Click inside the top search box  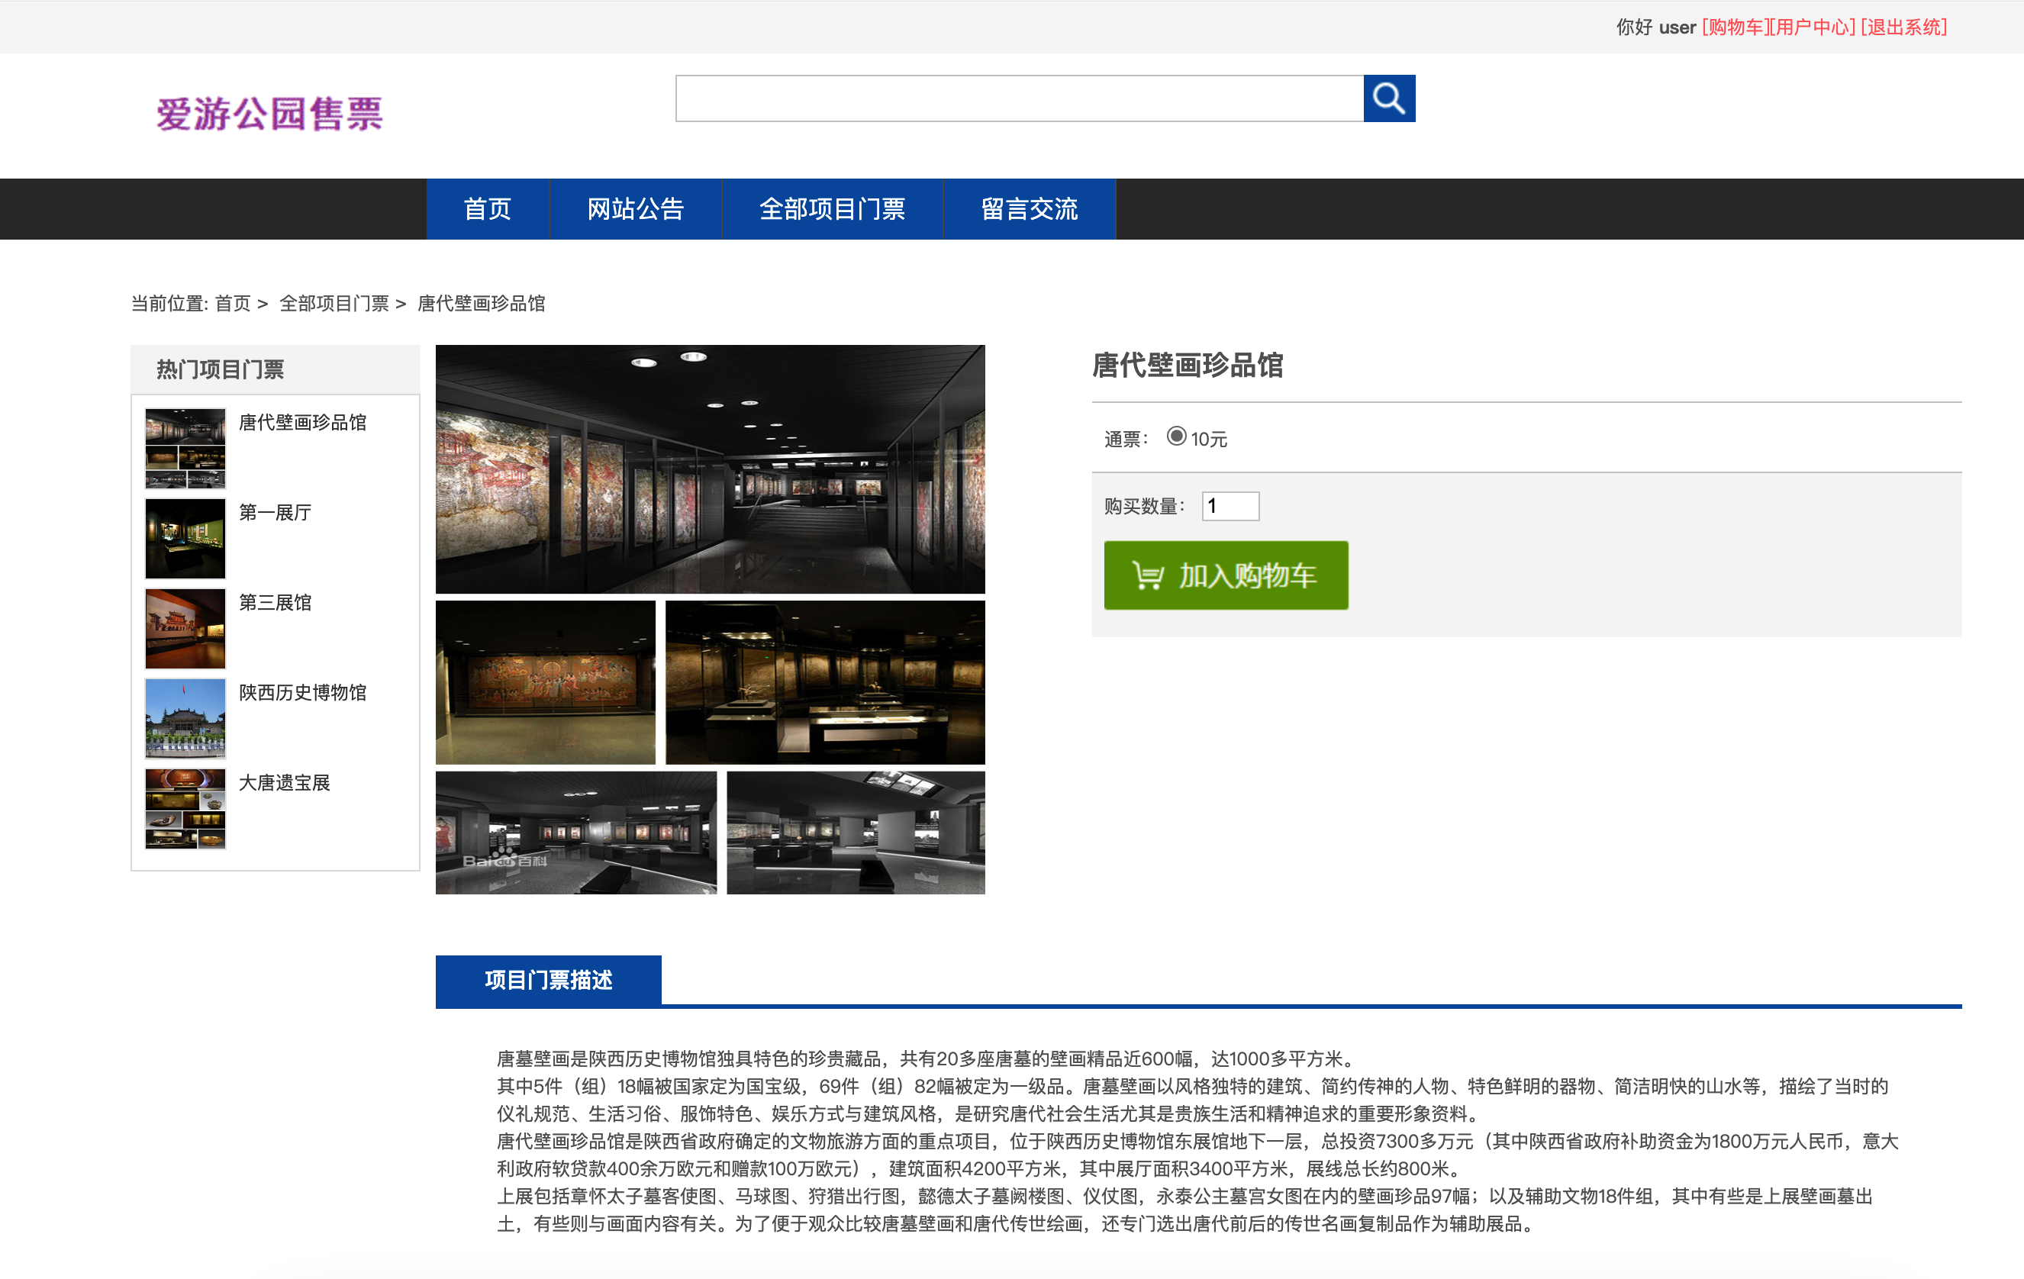(1017, 98)
